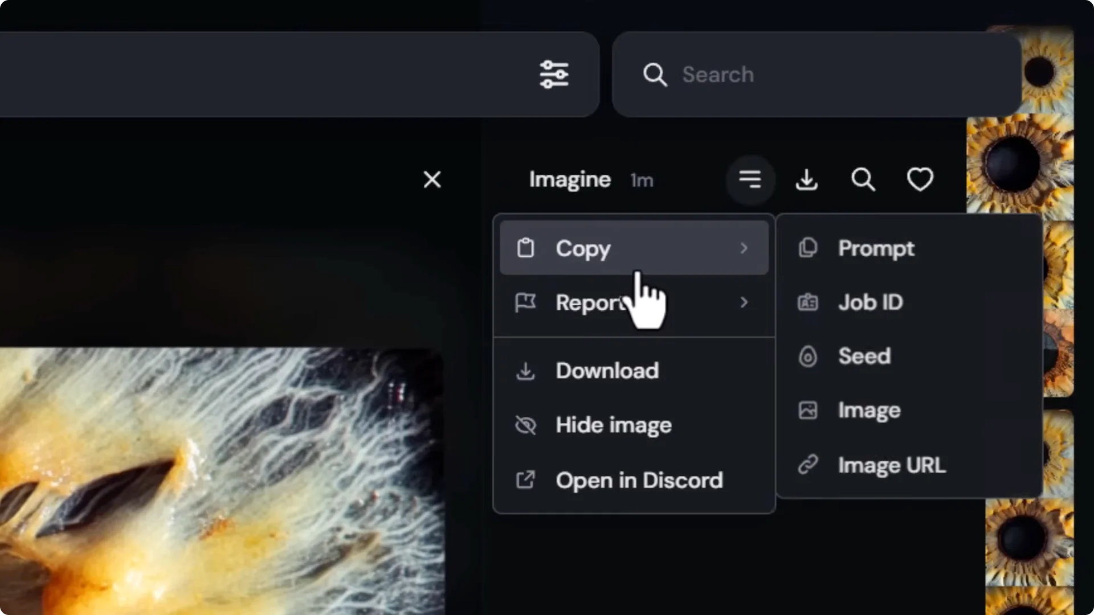This screenshot has width=1094, height=615.
Task: Click the ID card icon next to Job ID
Action: [x=807, y=302]
